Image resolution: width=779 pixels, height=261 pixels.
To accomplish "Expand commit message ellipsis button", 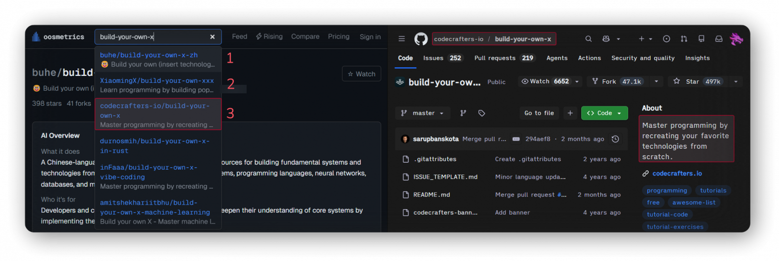I will 516,139.
